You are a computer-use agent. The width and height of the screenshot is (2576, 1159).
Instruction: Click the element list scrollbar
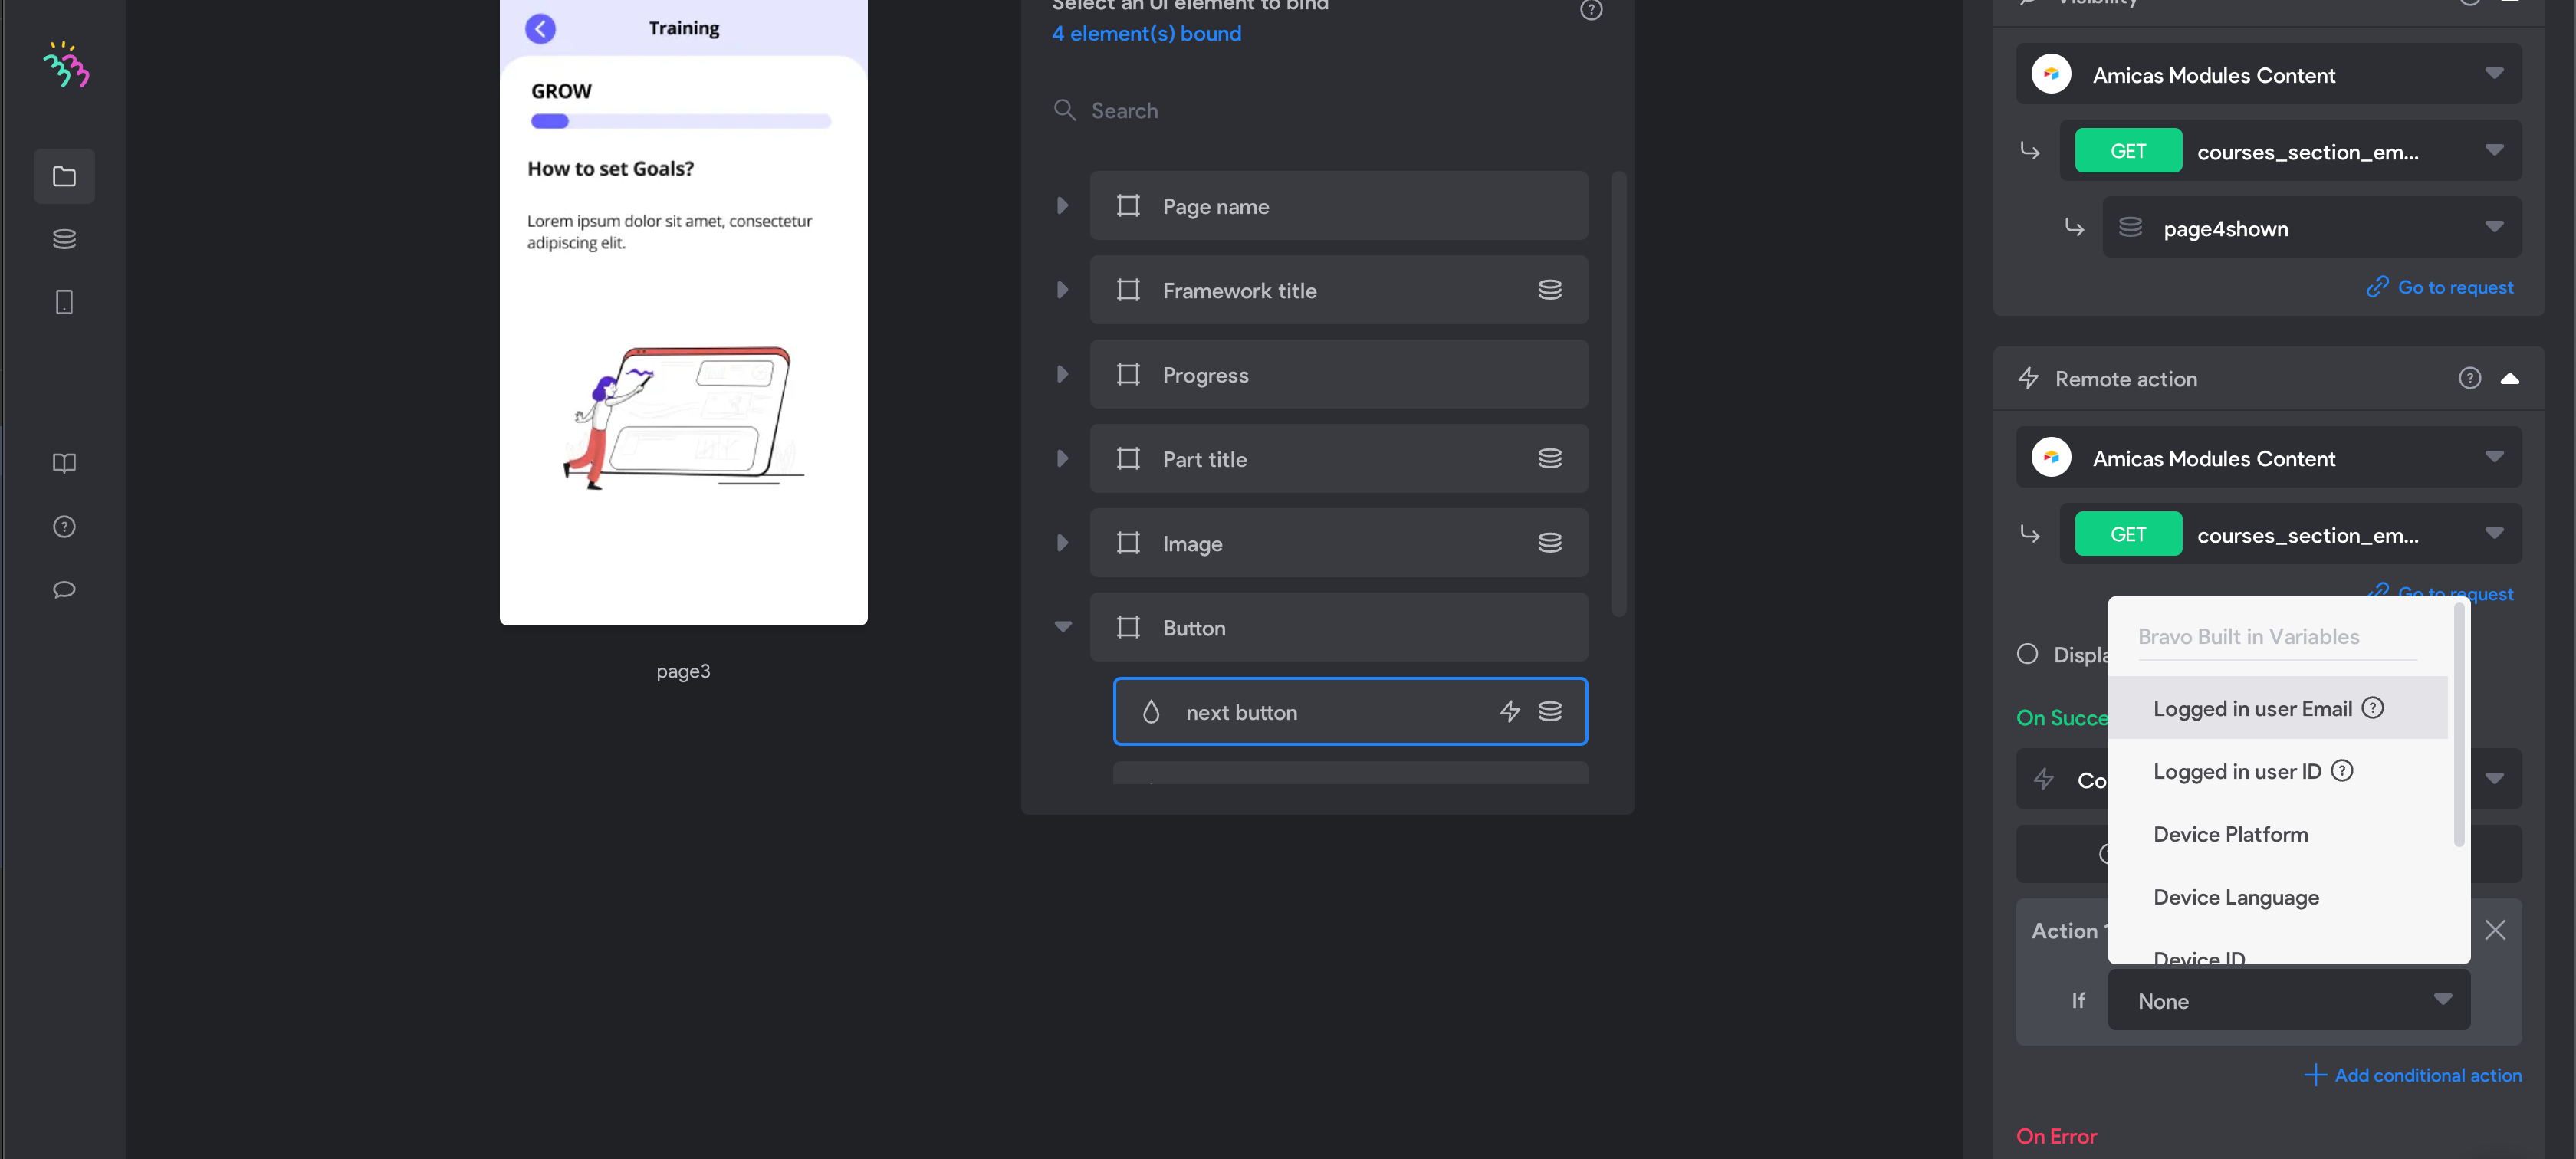(x=1618, y=394)
